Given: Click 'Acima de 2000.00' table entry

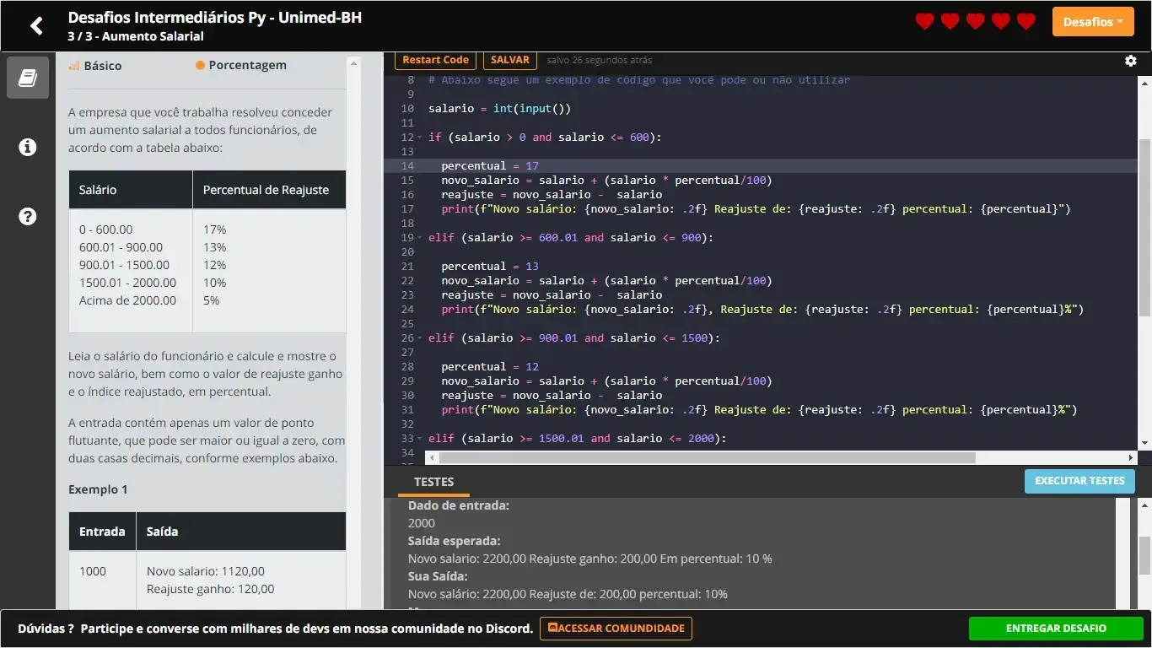Looking at the screenshot, I should tap(127, 300).
